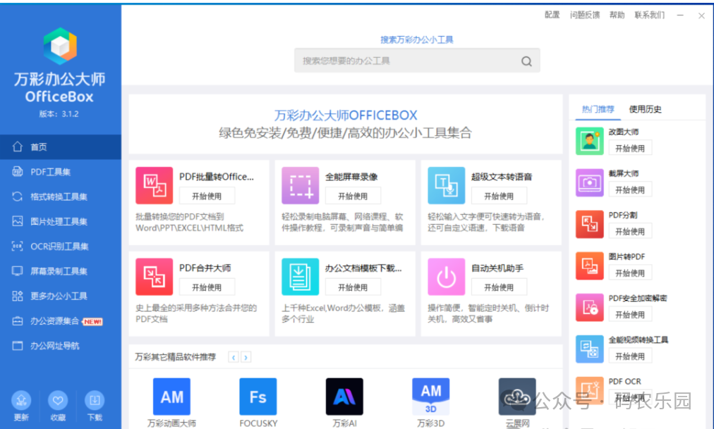Click 开始使用 under 改图大师
714x429 pixels.
630,148
